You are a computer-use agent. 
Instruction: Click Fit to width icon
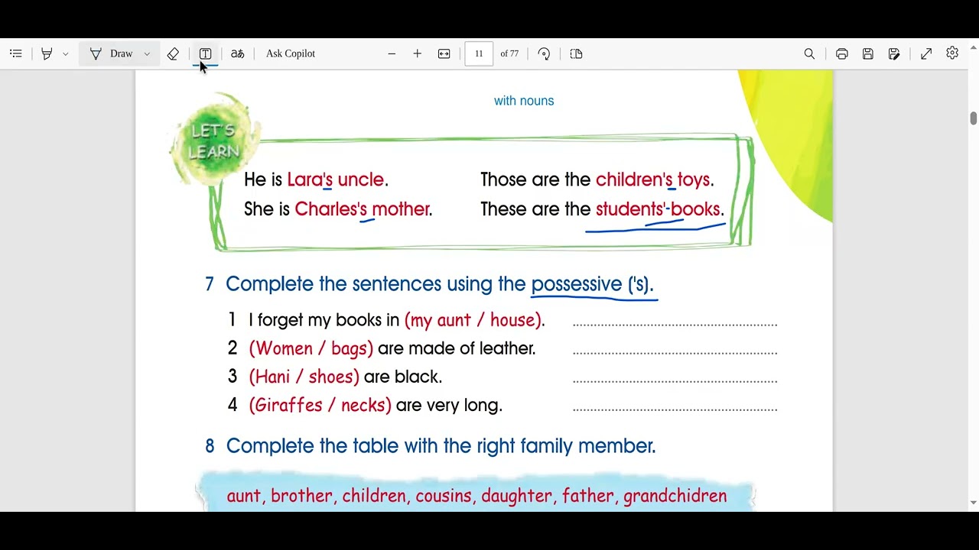pyautogui.click(x=444, y=53)
